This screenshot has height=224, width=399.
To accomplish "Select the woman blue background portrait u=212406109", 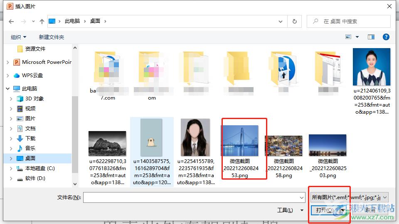I will pos(372,81).
